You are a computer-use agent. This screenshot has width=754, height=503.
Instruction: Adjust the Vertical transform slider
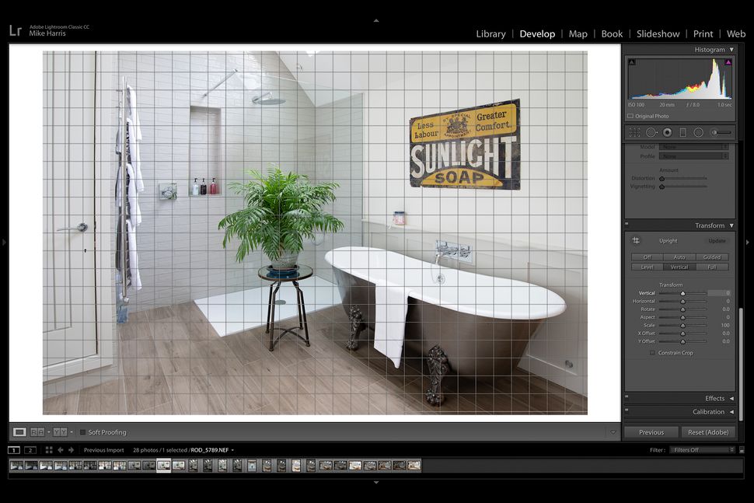[683, 293]
